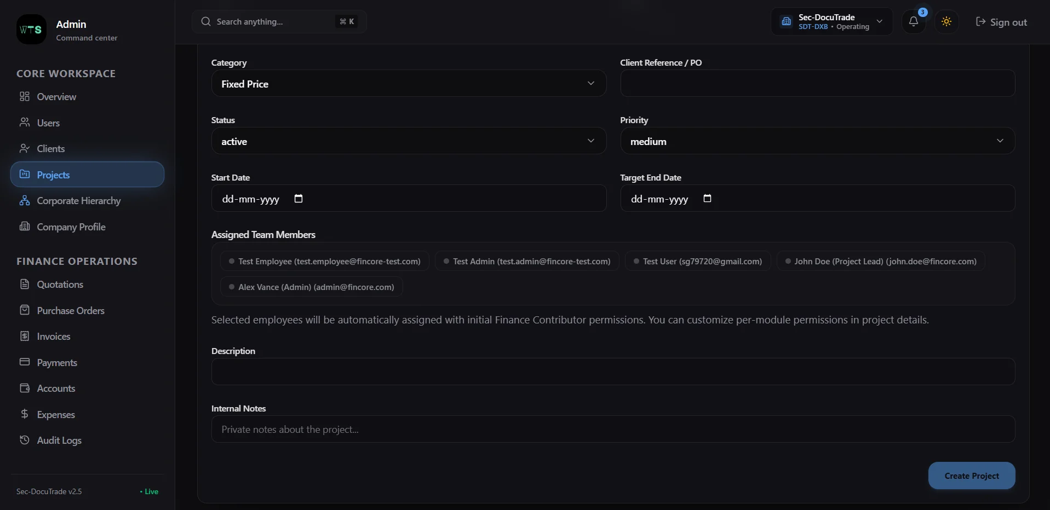
Task: Go to Projects in sidebar
Action: point(87,175)
